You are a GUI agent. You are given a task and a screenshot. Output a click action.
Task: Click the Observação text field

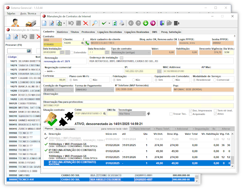pos(138,98)
